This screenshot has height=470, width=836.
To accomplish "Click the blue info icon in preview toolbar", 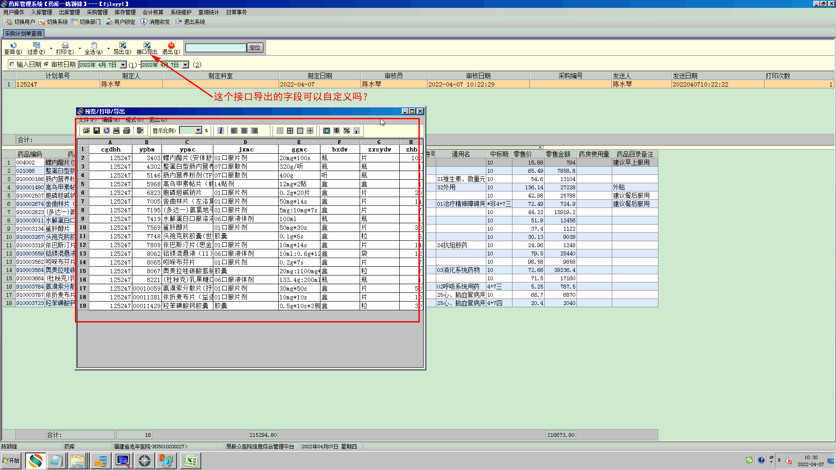I will (221, 131).
